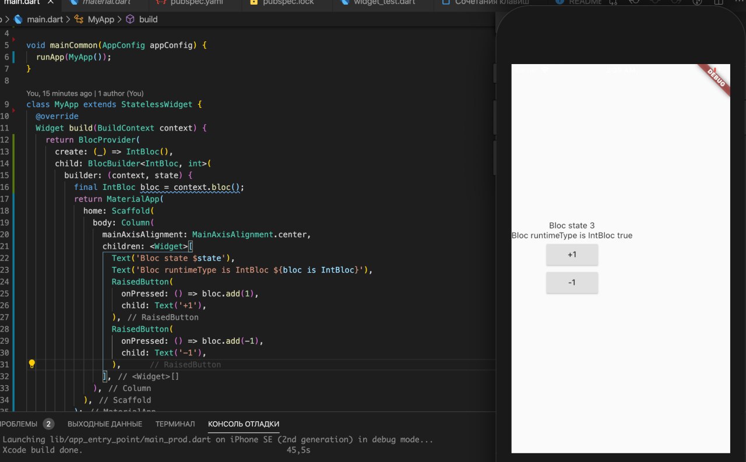The width and height of the screenshot is (746, 462).
Task: Click the '@override' annotation on line 10
Action: point(57,116)
